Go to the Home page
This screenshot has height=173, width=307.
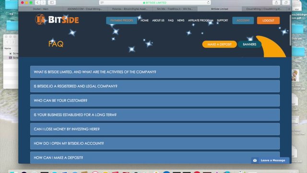click(144, 20)
